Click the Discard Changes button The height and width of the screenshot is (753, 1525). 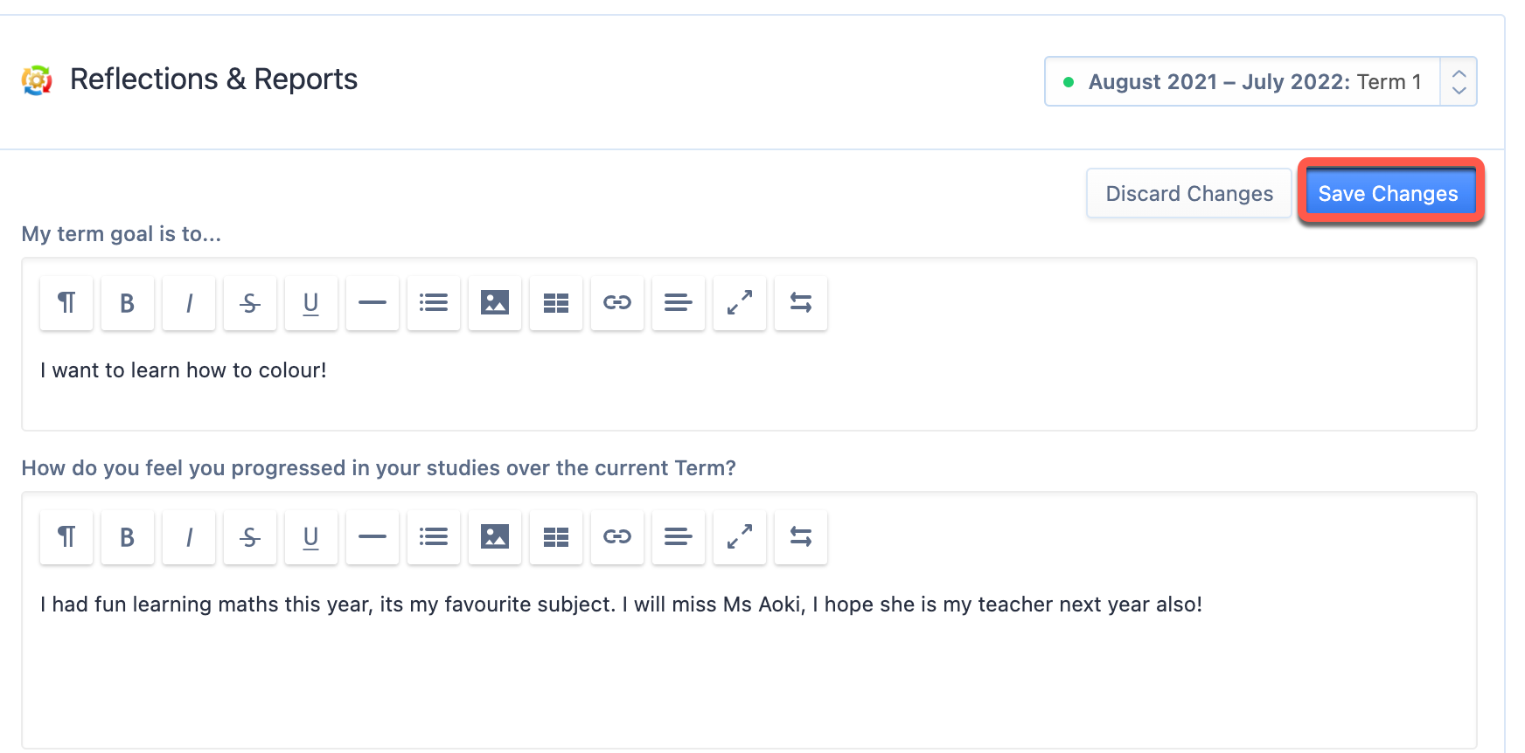click(1189, 193)
